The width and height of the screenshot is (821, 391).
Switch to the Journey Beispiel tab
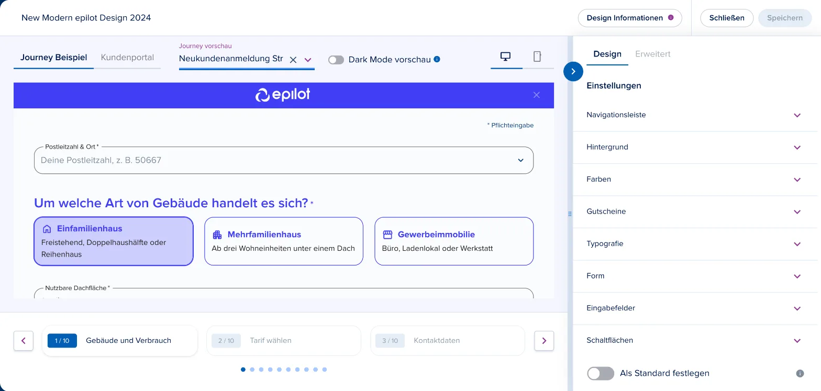[53, 58]
